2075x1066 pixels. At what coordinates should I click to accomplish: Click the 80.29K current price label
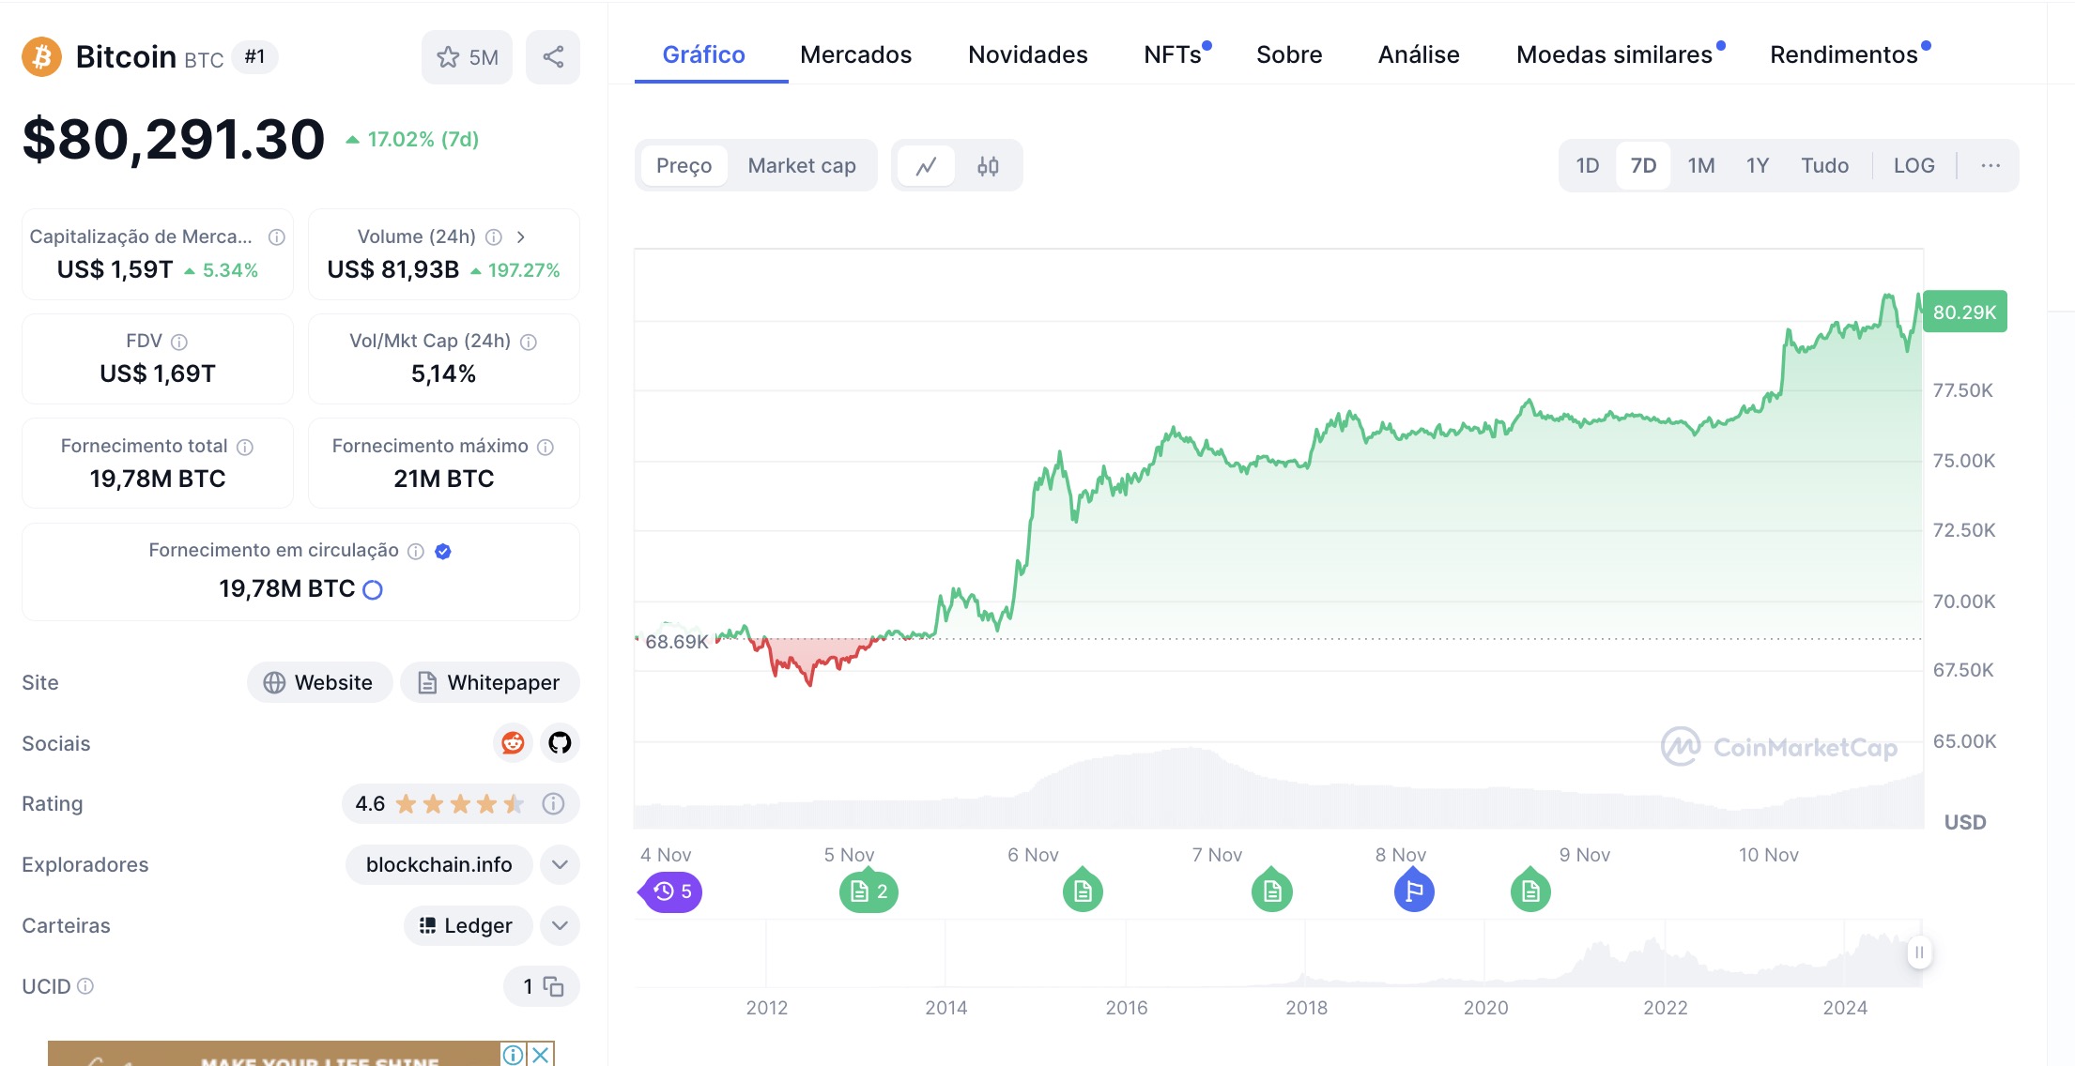1964,312
